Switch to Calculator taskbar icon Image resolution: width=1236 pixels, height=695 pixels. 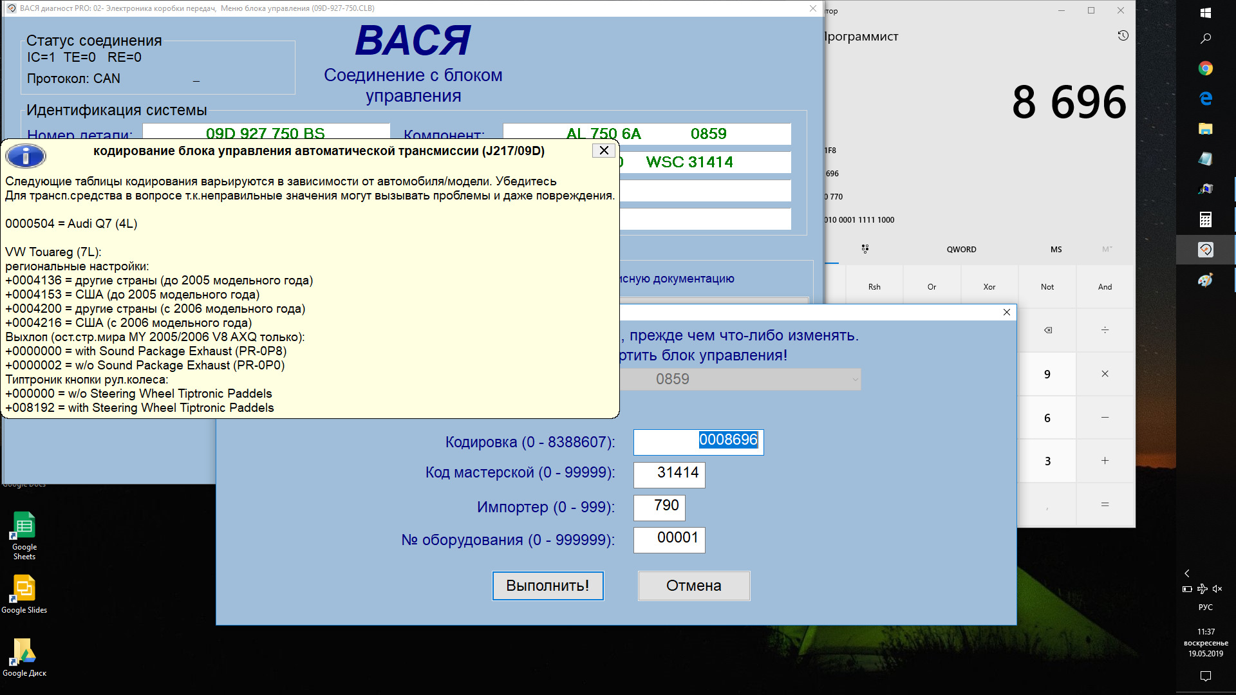coord(1206,219)
